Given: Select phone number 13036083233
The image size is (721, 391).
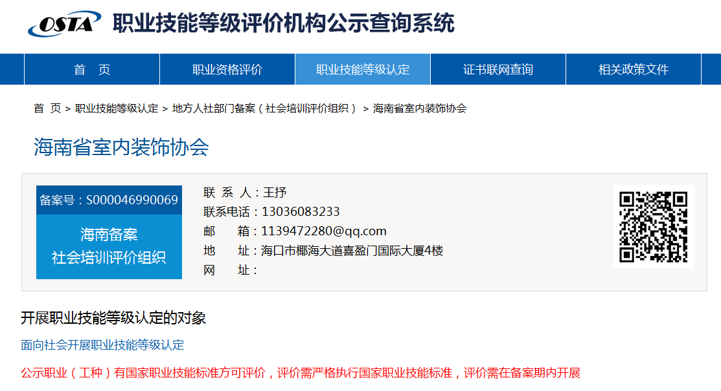Looking at the screenshot, I should tap(301, 211).
